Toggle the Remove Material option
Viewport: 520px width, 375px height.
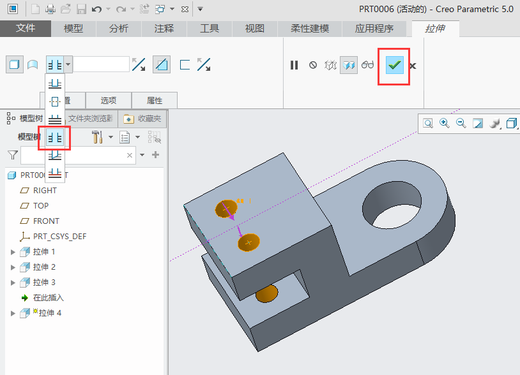tap(162, 64)
